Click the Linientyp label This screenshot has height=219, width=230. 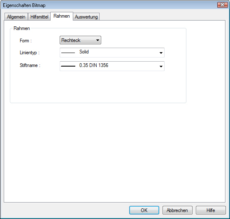coord(30,53)
